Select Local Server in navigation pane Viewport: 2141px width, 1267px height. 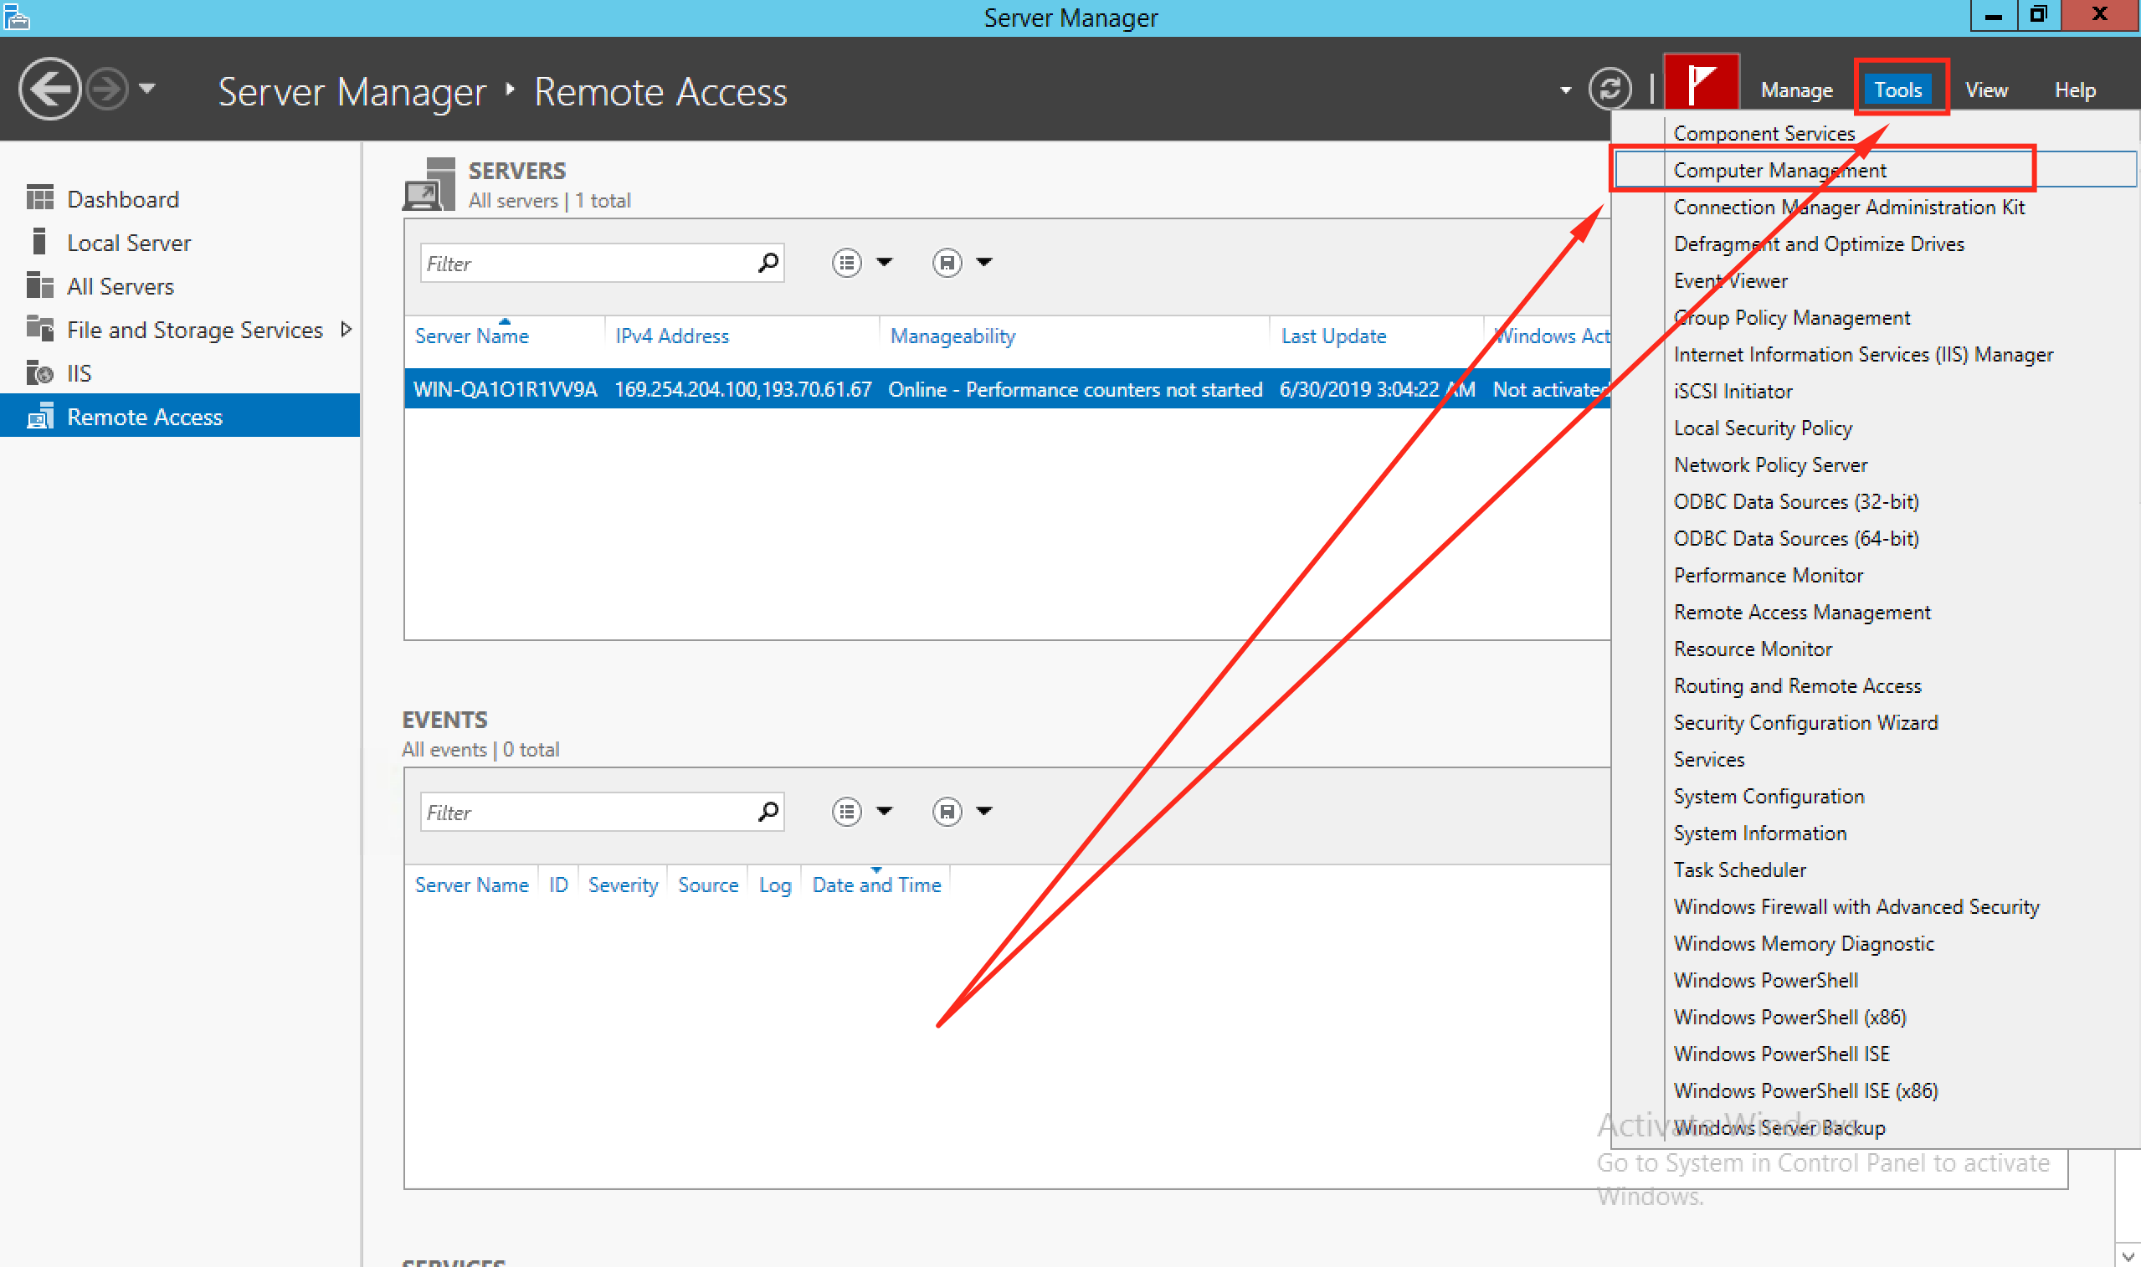pyautogui.click(x=129, y=243)
